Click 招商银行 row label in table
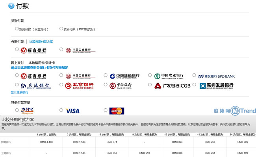This screenshot has width=256, height=157. (x=6, y=142)
